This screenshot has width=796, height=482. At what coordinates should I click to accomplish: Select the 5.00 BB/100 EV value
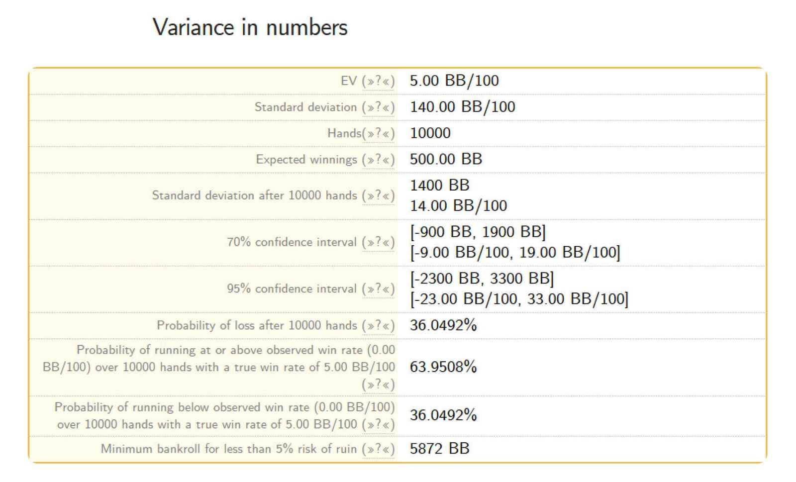click(454, 81)
